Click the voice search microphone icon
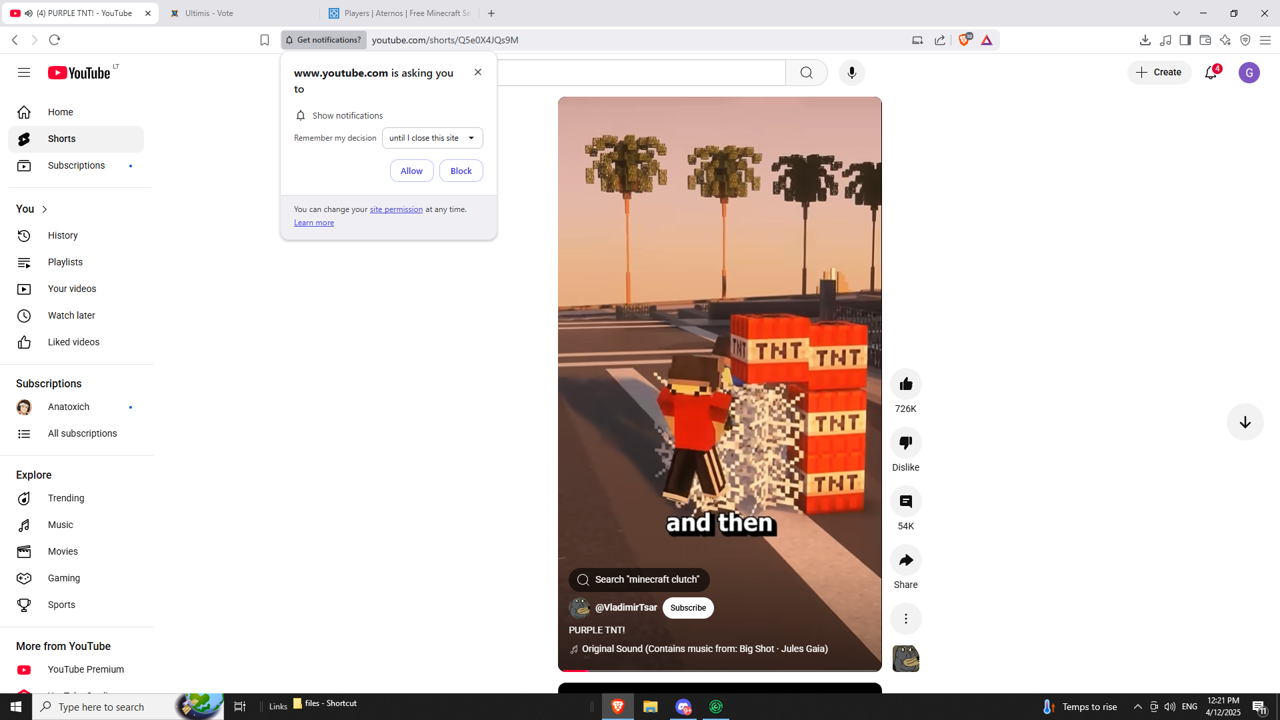 click(851, 73)
